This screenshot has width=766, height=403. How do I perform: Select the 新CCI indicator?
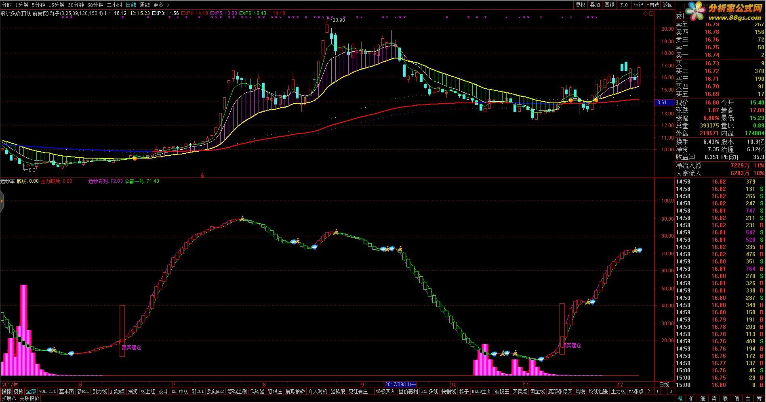point(198,391)
